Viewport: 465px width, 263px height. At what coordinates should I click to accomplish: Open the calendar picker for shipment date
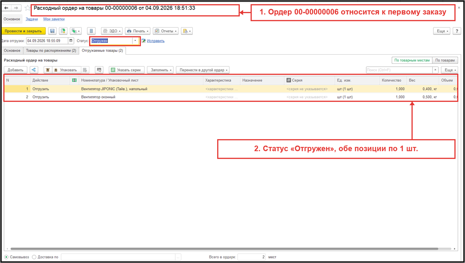click(71, 41)
